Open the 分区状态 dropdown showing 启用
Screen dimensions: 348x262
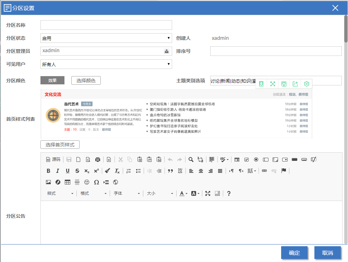pos(106,38)
